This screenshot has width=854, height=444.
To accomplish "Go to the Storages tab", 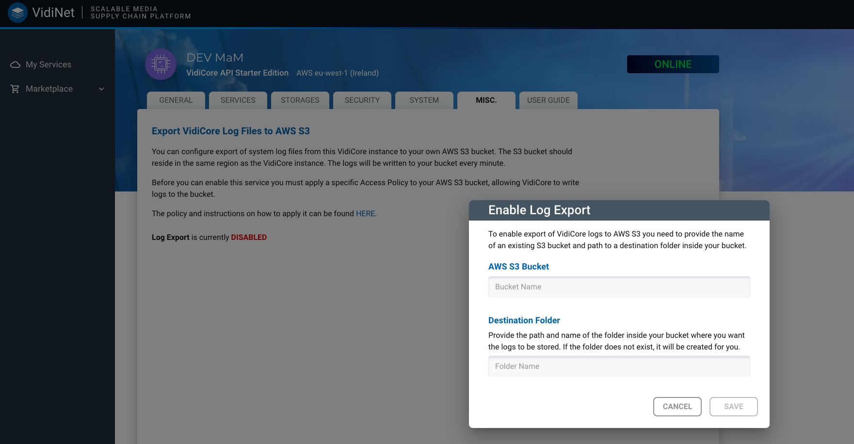I will (x=300, y=100).
